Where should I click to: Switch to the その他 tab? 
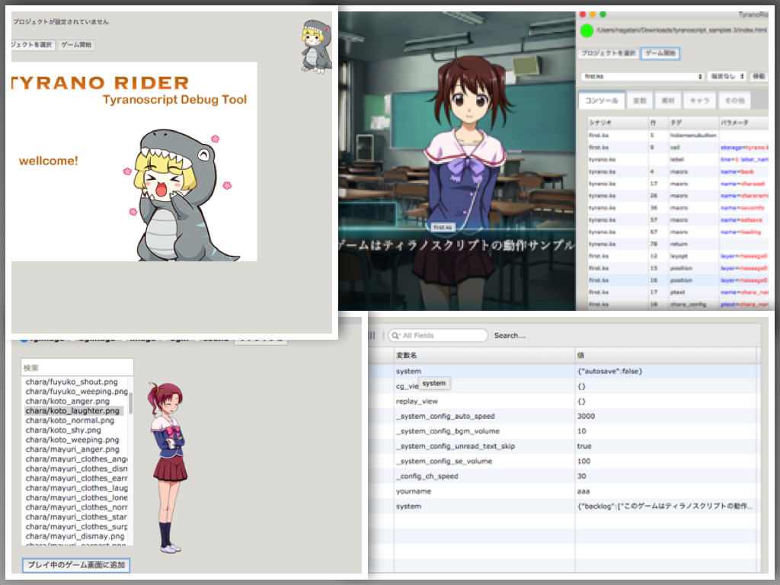pyautogui.click(x=734, y=101)
